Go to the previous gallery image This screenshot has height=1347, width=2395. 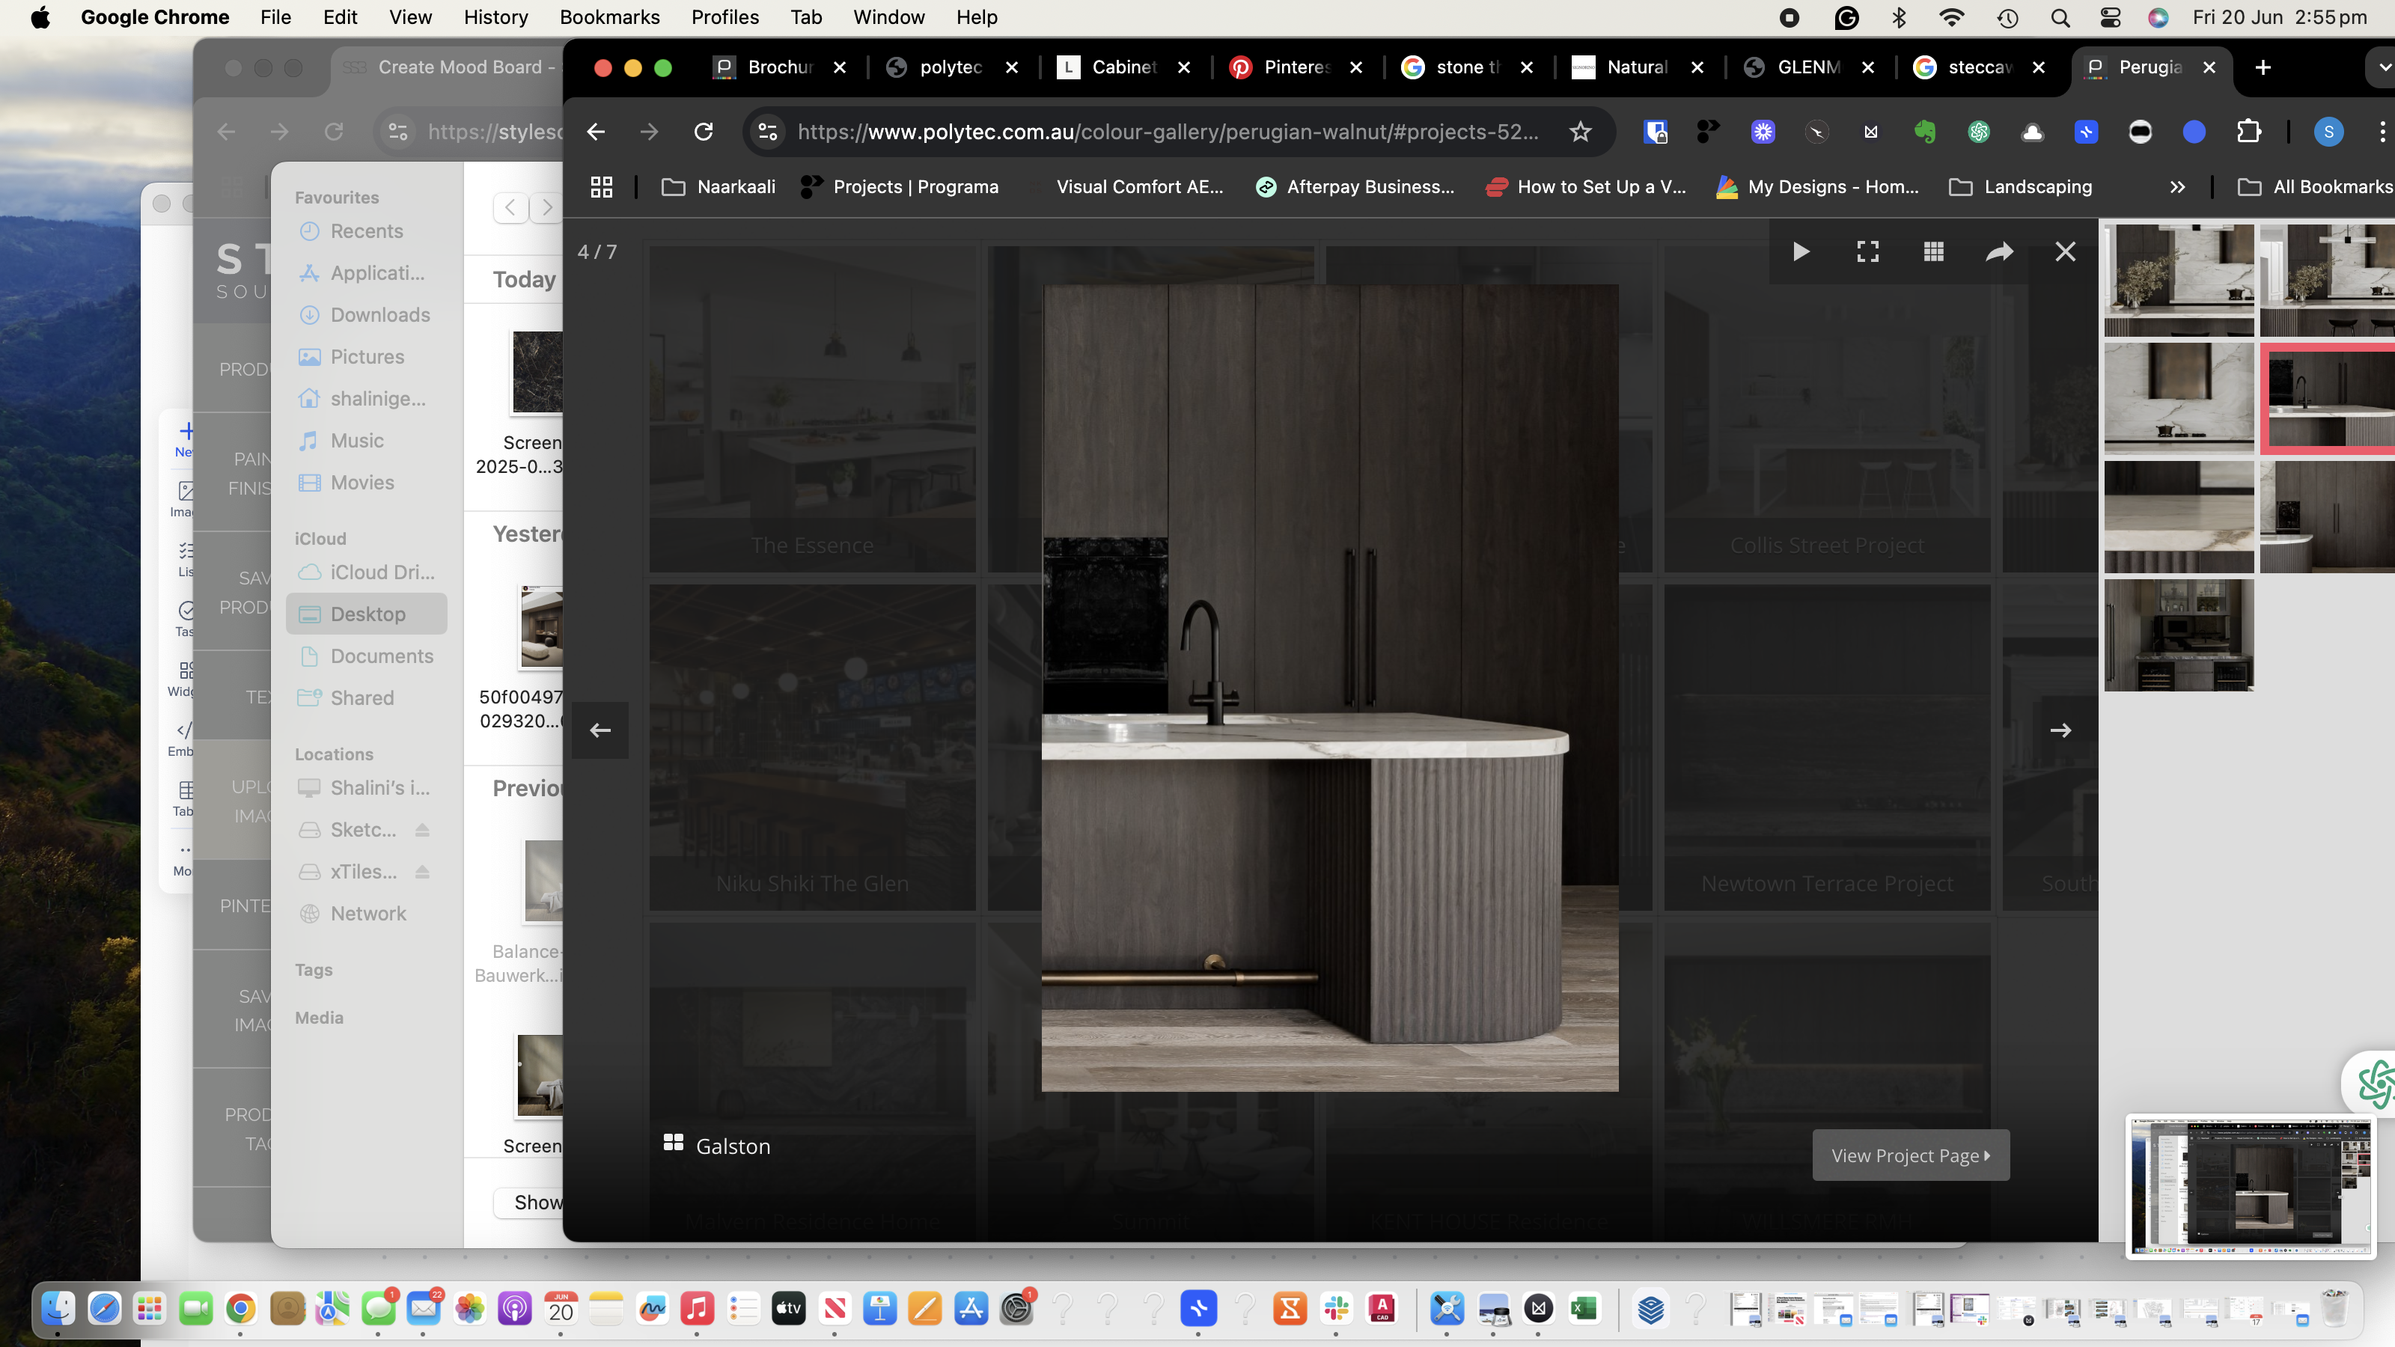(x=600, y=730)
